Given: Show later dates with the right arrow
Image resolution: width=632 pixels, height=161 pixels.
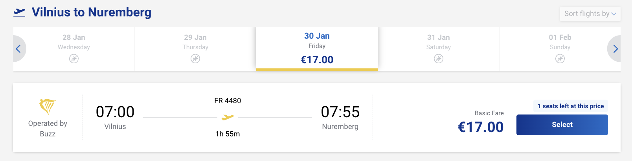Looking at the screenshot, I should pyautogui.click(x=615, y=49).
